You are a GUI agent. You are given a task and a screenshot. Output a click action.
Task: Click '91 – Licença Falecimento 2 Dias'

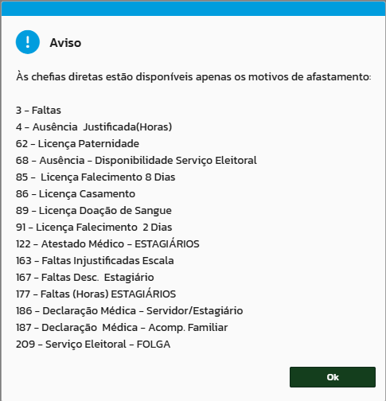[x=94, y=228]
